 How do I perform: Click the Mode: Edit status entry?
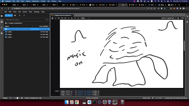point(146,98)
